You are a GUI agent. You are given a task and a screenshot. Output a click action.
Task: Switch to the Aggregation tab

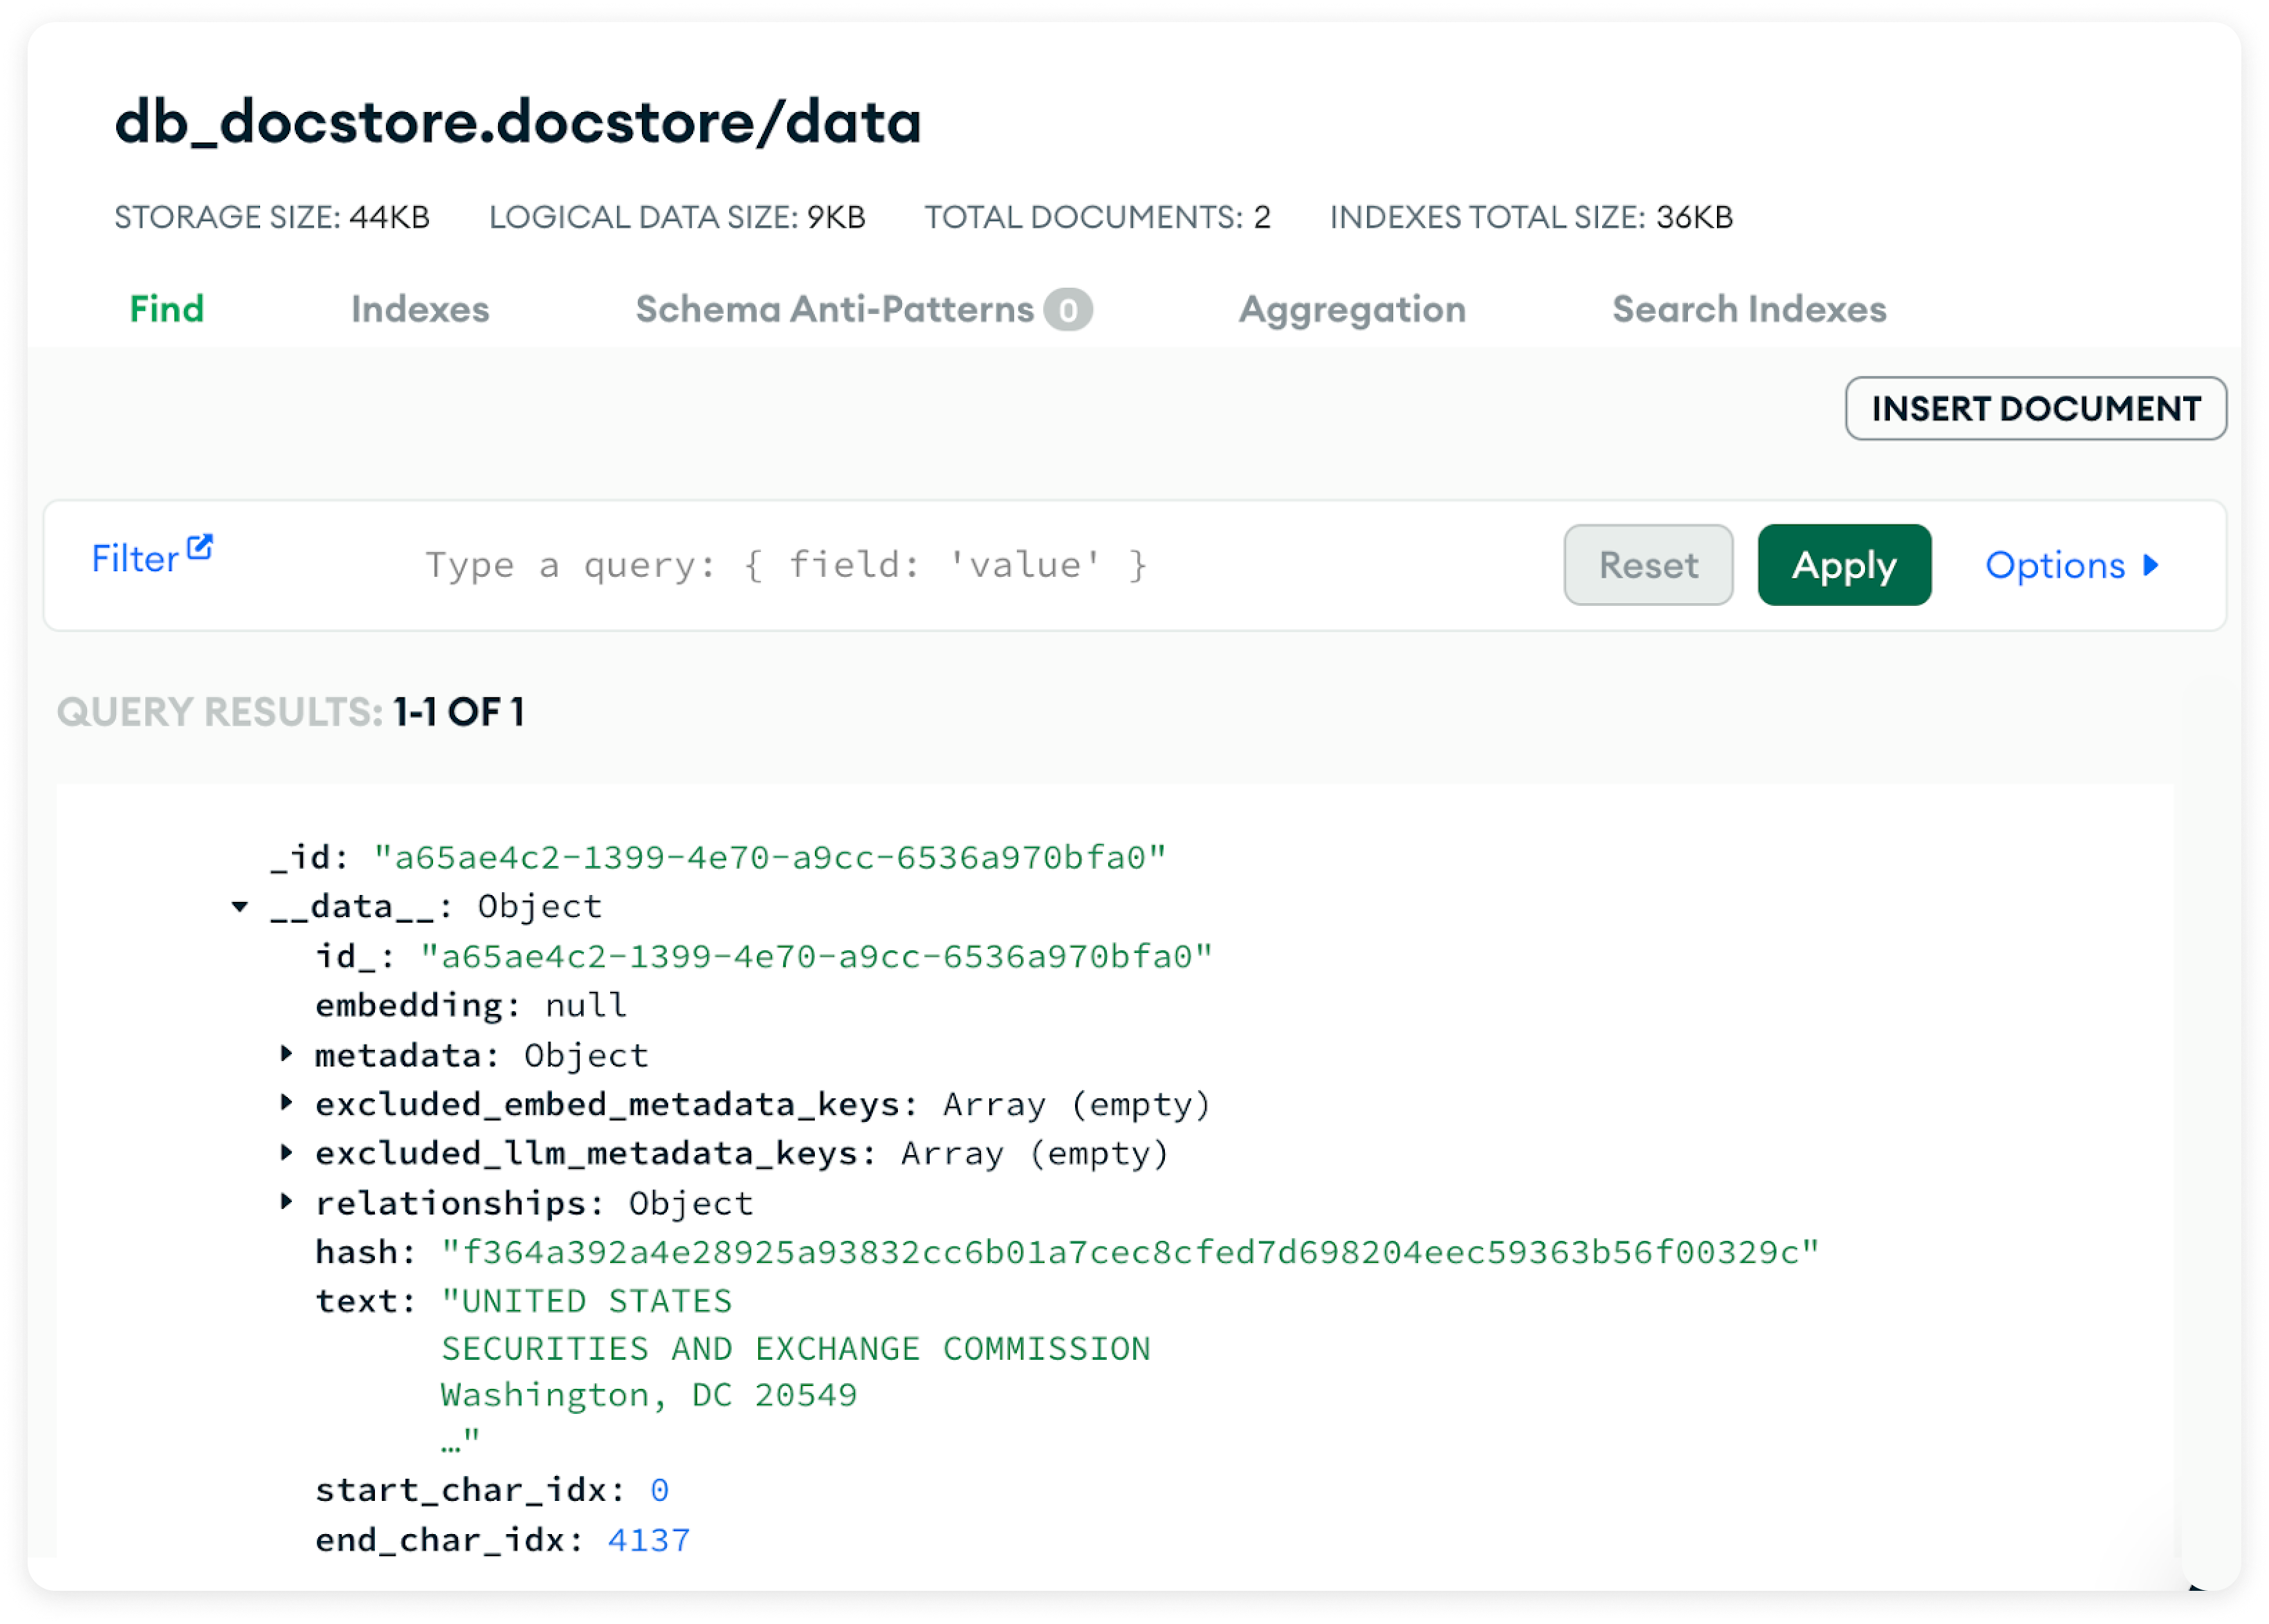tap(1352, 310)
